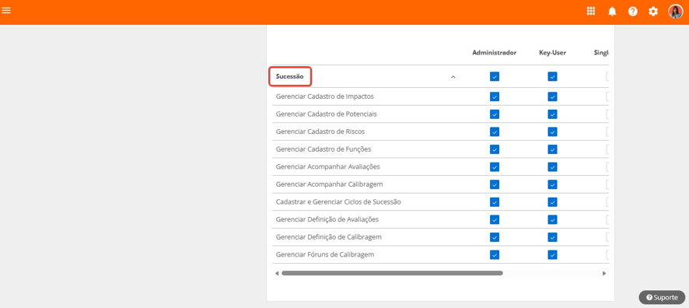Image resolution: width=689 pixels, height=308 pixels.
Task: Click the Administrador column header
Action: tap(495, 53)
